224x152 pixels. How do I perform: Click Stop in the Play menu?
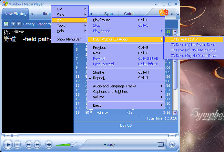[126, 25]
